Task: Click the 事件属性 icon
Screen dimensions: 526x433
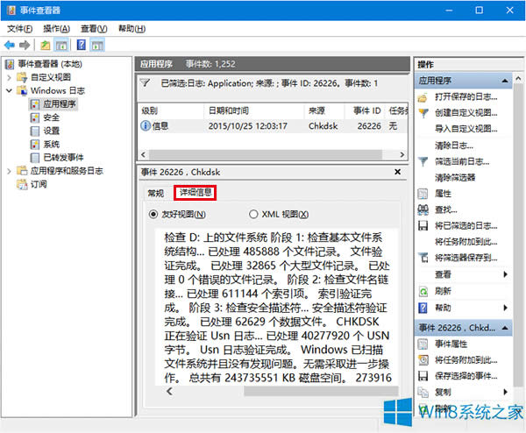Action: click(x=423, y=344)
